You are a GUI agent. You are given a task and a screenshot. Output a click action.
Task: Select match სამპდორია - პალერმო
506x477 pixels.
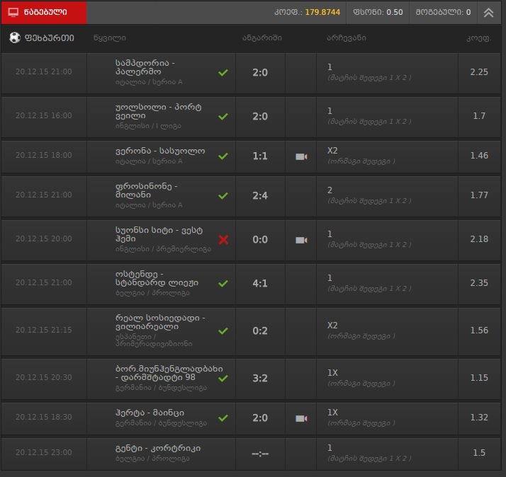click(145, 67)
